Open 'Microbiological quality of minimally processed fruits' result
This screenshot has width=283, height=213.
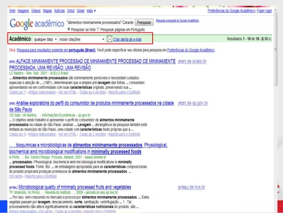click(x=75, y=187)
